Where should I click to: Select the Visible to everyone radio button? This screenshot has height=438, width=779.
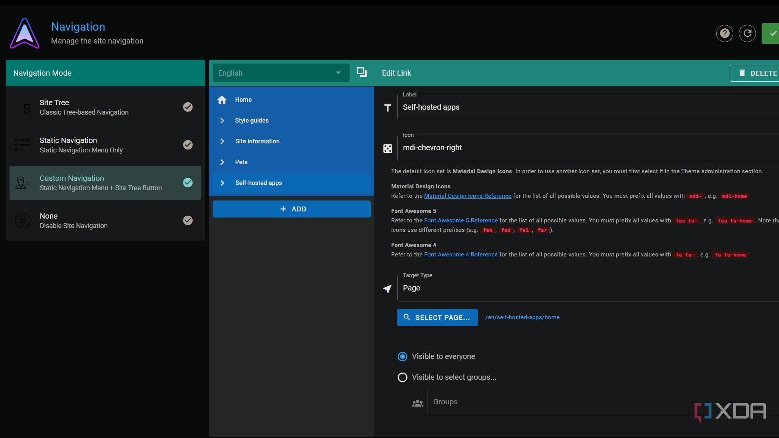click(403, 357)
